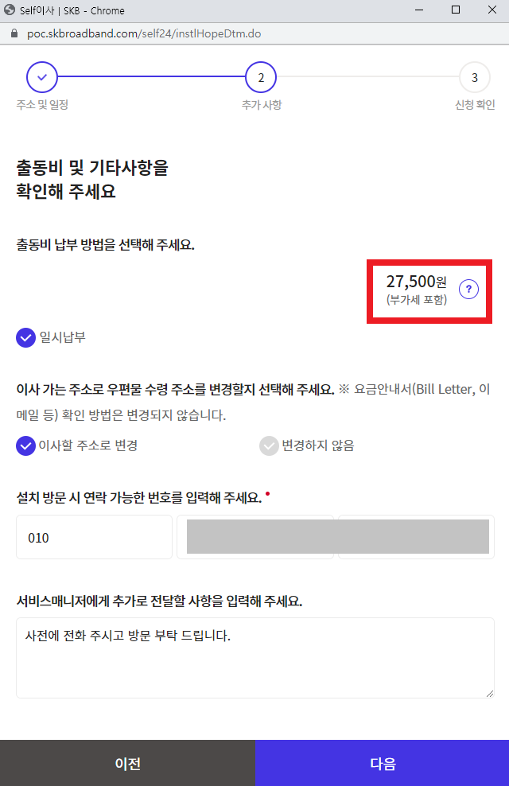Click the lock icon in the address bar
This screenshot has width=509, height=786.
(x=14, y=33)
